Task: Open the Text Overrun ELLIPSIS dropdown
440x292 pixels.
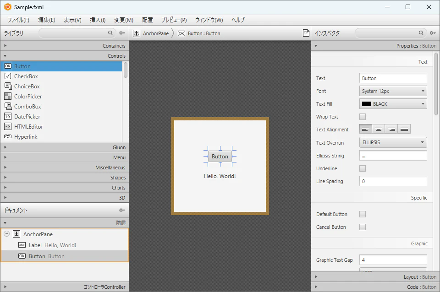Action: click(393, 142)
